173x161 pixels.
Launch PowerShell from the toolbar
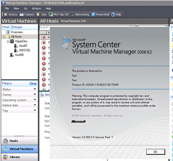point(100,15)
